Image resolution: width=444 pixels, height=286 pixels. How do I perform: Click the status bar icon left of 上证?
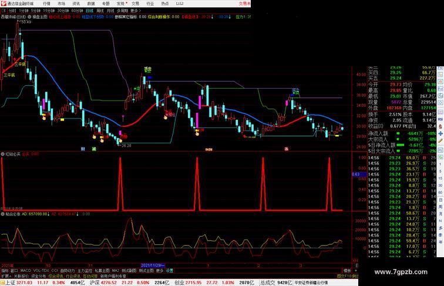2,282
